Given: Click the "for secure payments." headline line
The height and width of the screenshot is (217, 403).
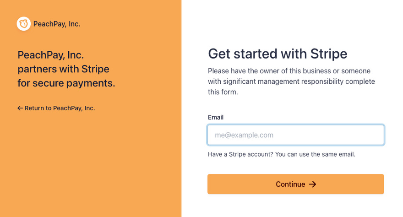Looking at the screenshot, I should (x=66, y=83).
